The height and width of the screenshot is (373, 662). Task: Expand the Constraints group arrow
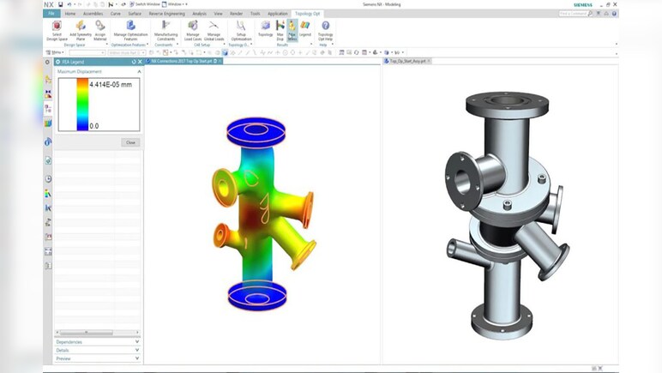[178, 45]
